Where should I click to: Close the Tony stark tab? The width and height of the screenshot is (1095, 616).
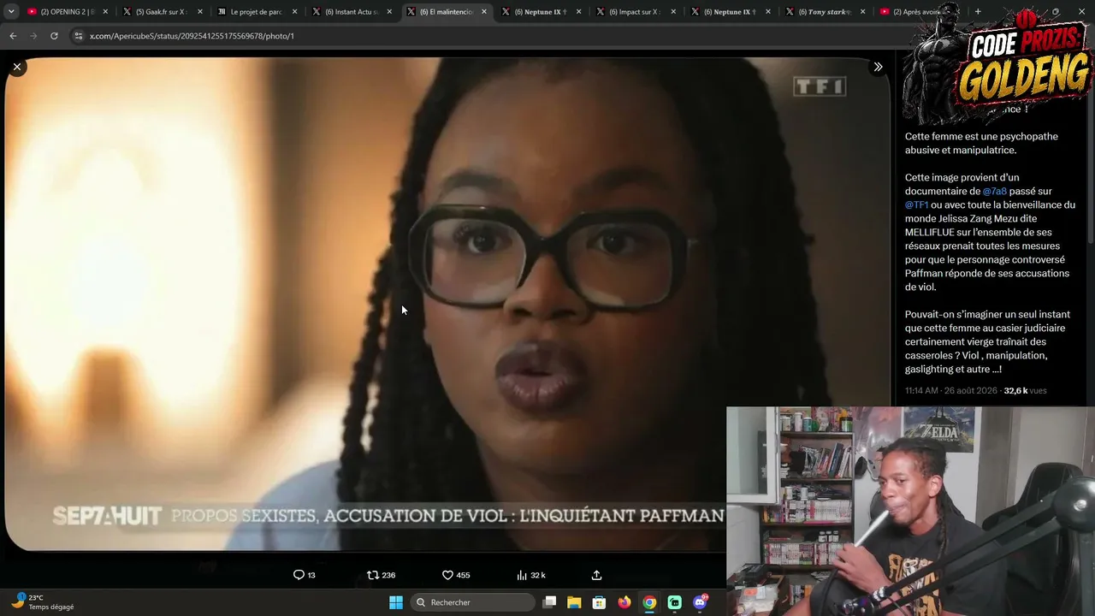pos(863,12)
